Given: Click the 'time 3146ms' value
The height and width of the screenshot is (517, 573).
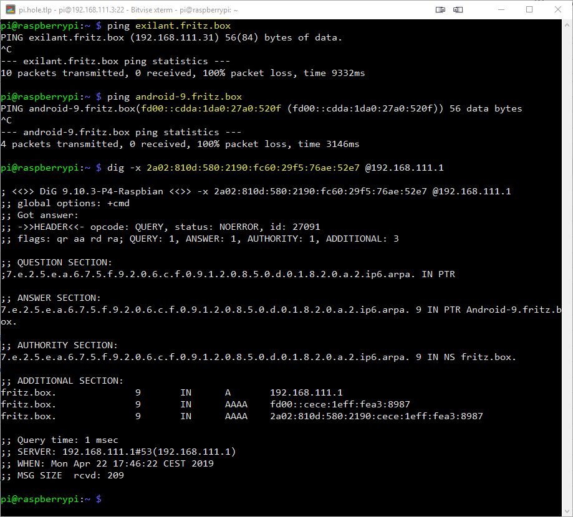Looking at the screenshot, I should (329, 145).
